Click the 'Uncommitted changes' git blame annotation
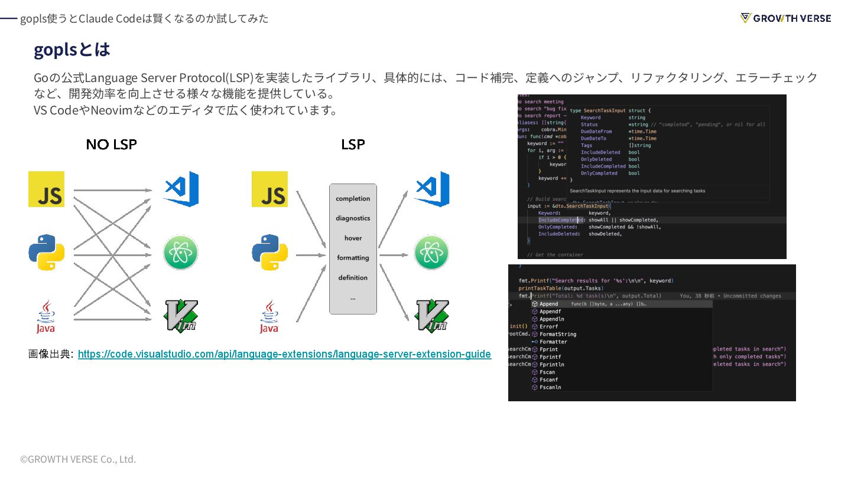The height and width of the screenshot is (478, 851). coord(752,296)
